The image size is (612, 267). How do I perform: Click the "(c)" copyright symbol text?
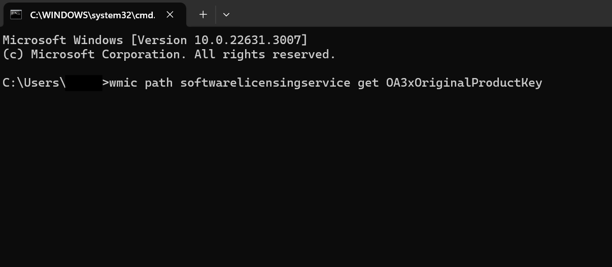(13, 54)
